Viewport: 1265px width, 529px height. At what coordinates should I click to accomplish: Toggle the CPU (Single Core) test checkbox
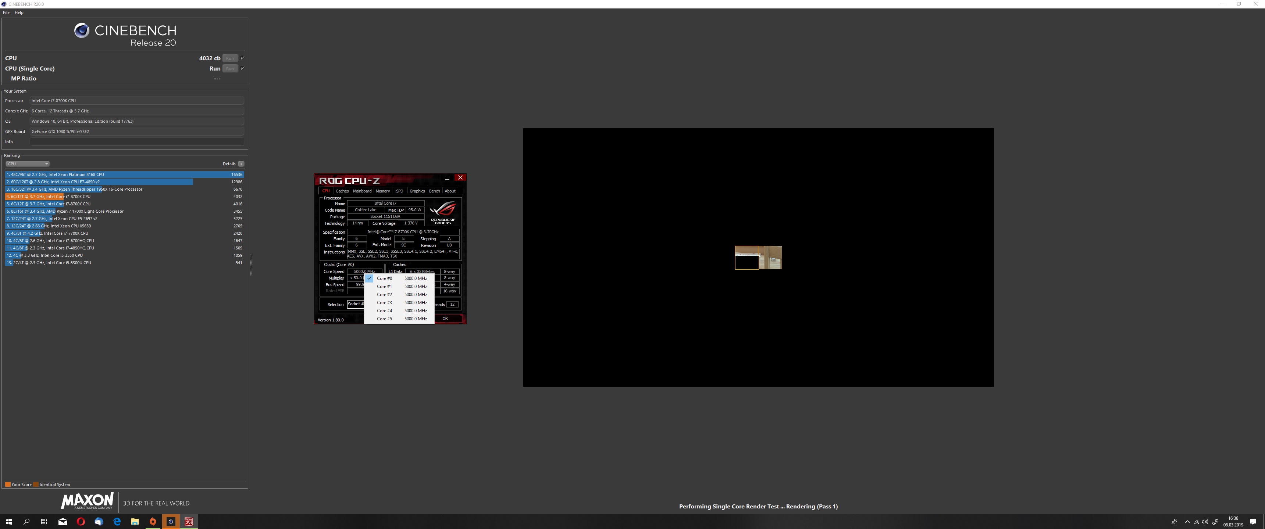(x=242, y=68)
